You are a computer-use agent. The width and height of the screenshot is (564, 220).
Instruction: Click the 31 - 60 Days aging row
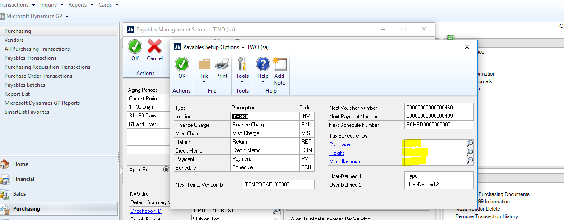[x=148, y=116]
